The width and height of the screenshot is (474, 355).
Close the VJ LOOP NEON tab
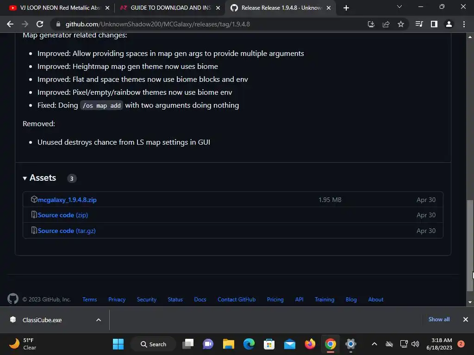click(107, 8)
